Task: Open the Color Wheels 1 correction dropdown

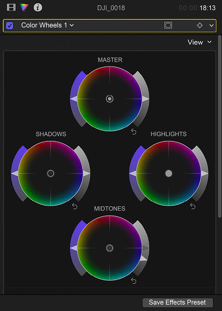Action: coord(48,25)
